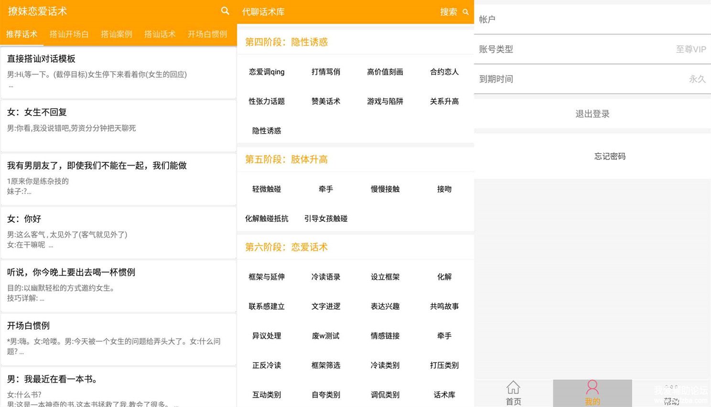Select the 关系升高 category
Viewport: 711px width, 407px height.
point(444,101)
